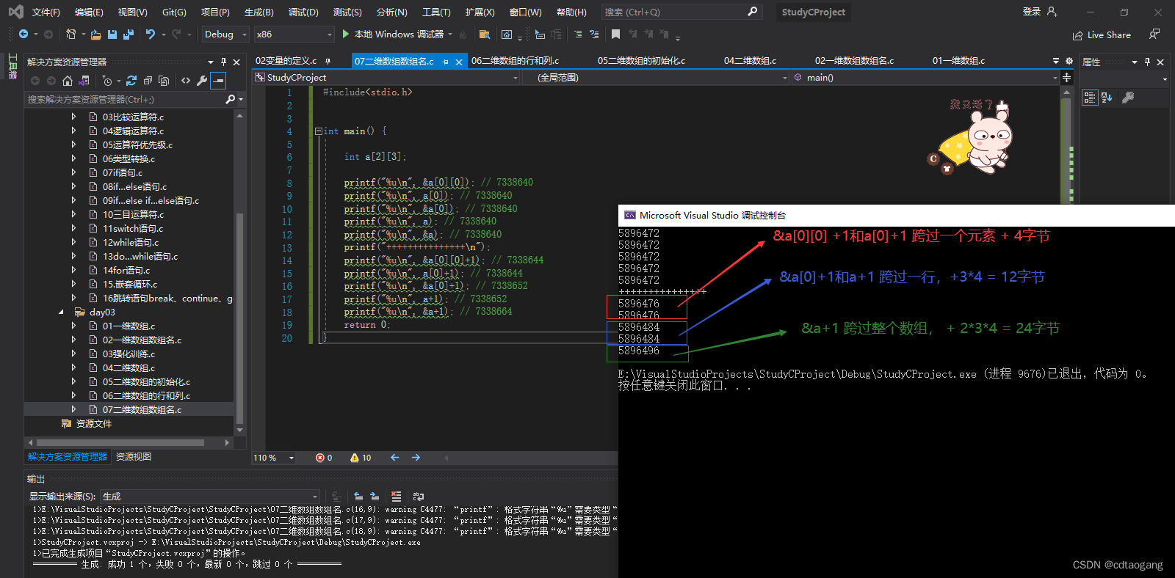This screenshot has width=1175, height=578.
Task: Sort Properties alphabetically
Action: point(1107,98)
